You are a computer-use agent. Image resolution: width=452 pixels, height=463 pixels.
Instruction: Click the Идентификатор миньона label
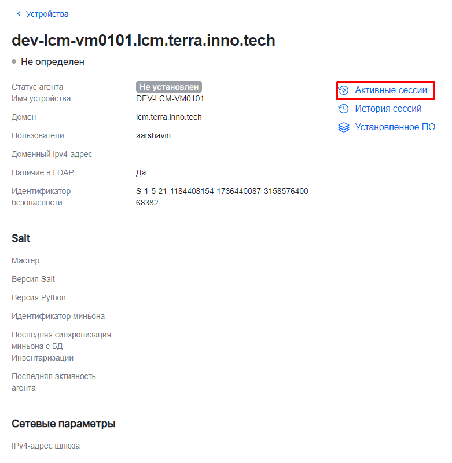pyautogui.click(x=58, y=316)
